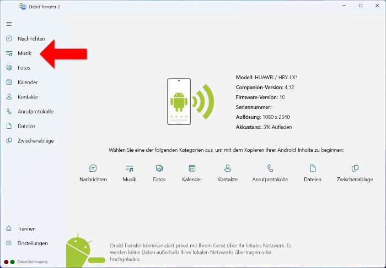Click Nachrichten label under main category icons

point(93,179)
